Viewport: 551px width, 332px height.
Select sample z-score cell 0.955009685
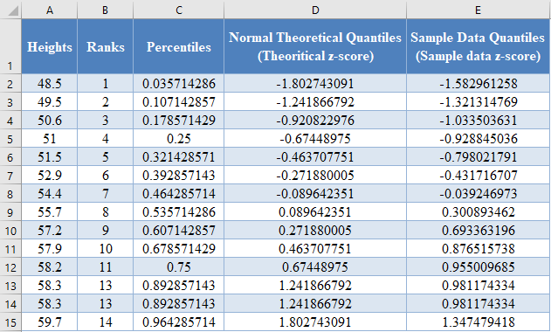click(x=478, y=267)
